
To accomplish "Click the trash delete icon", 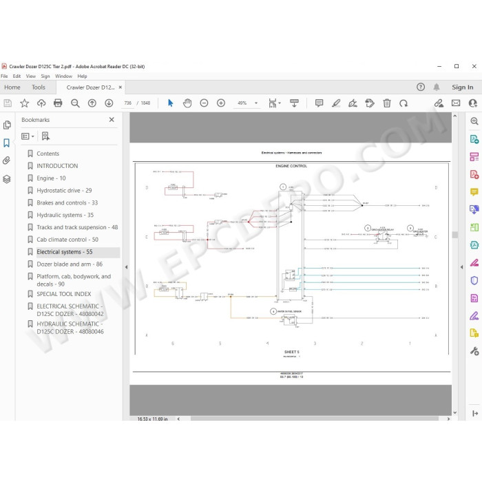I will [x=387, y=103].
